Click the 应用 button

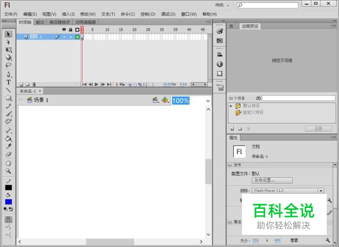point(318,128)
